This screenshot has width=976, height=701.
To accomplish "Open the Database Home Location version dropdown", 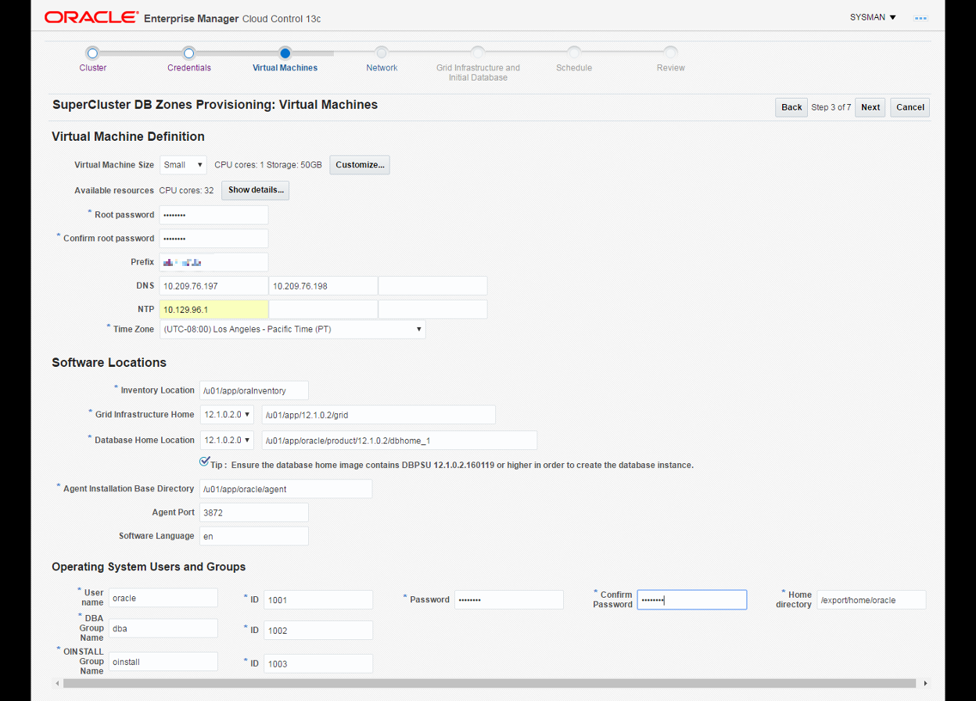I will click(227, 440).
